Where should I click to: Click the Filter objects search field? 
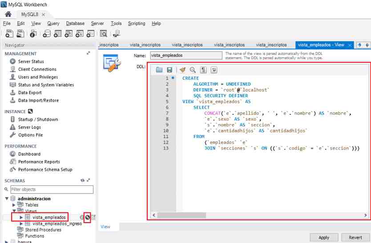(x=52, y=189)
